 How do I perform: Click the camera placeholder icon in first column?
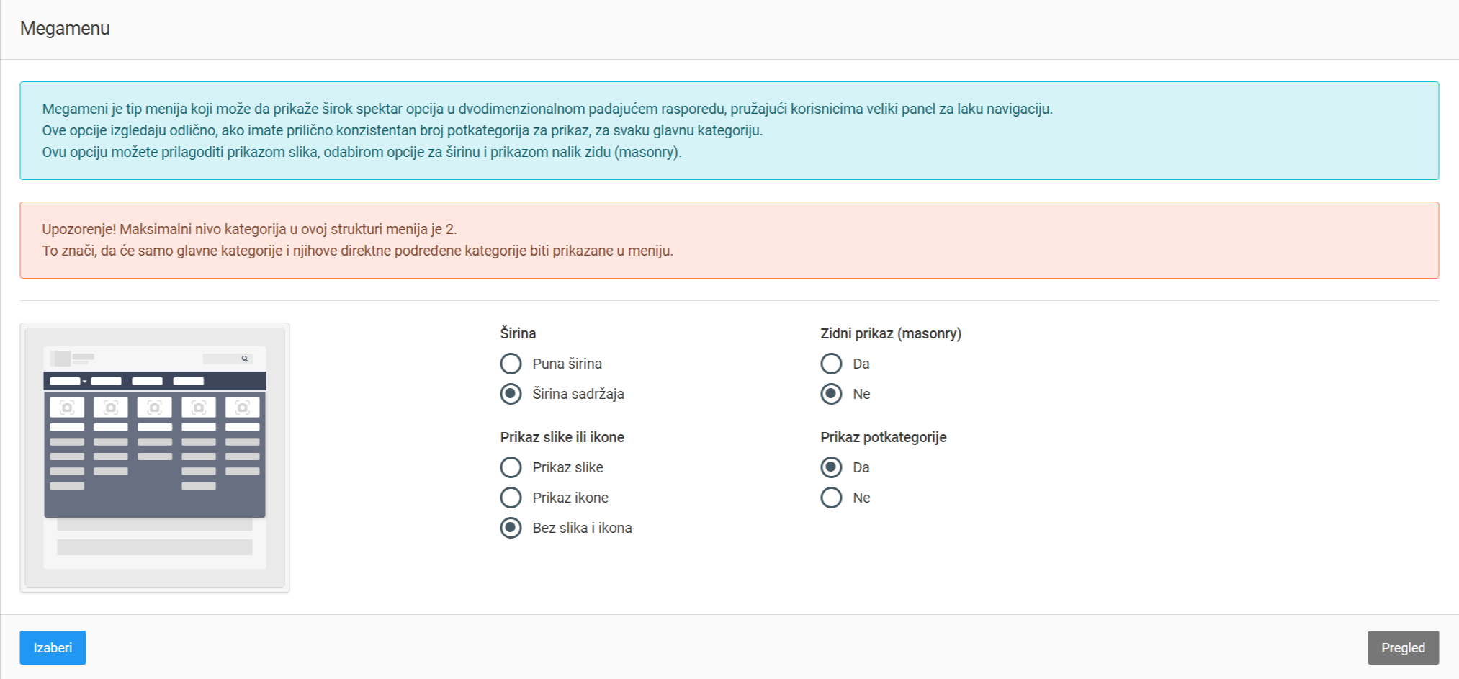click(67, 405)
